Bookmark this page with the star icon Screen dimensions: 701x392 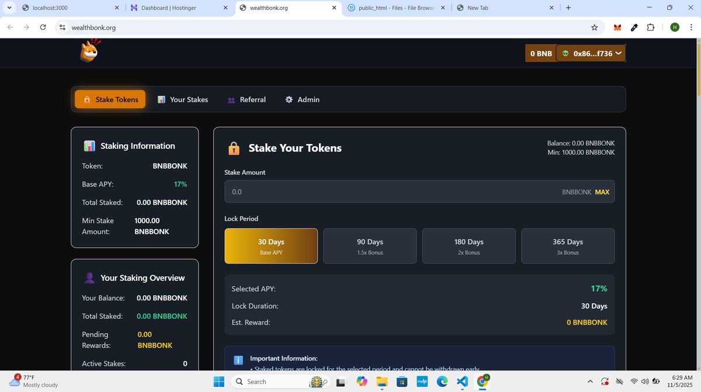pos(594,27)
